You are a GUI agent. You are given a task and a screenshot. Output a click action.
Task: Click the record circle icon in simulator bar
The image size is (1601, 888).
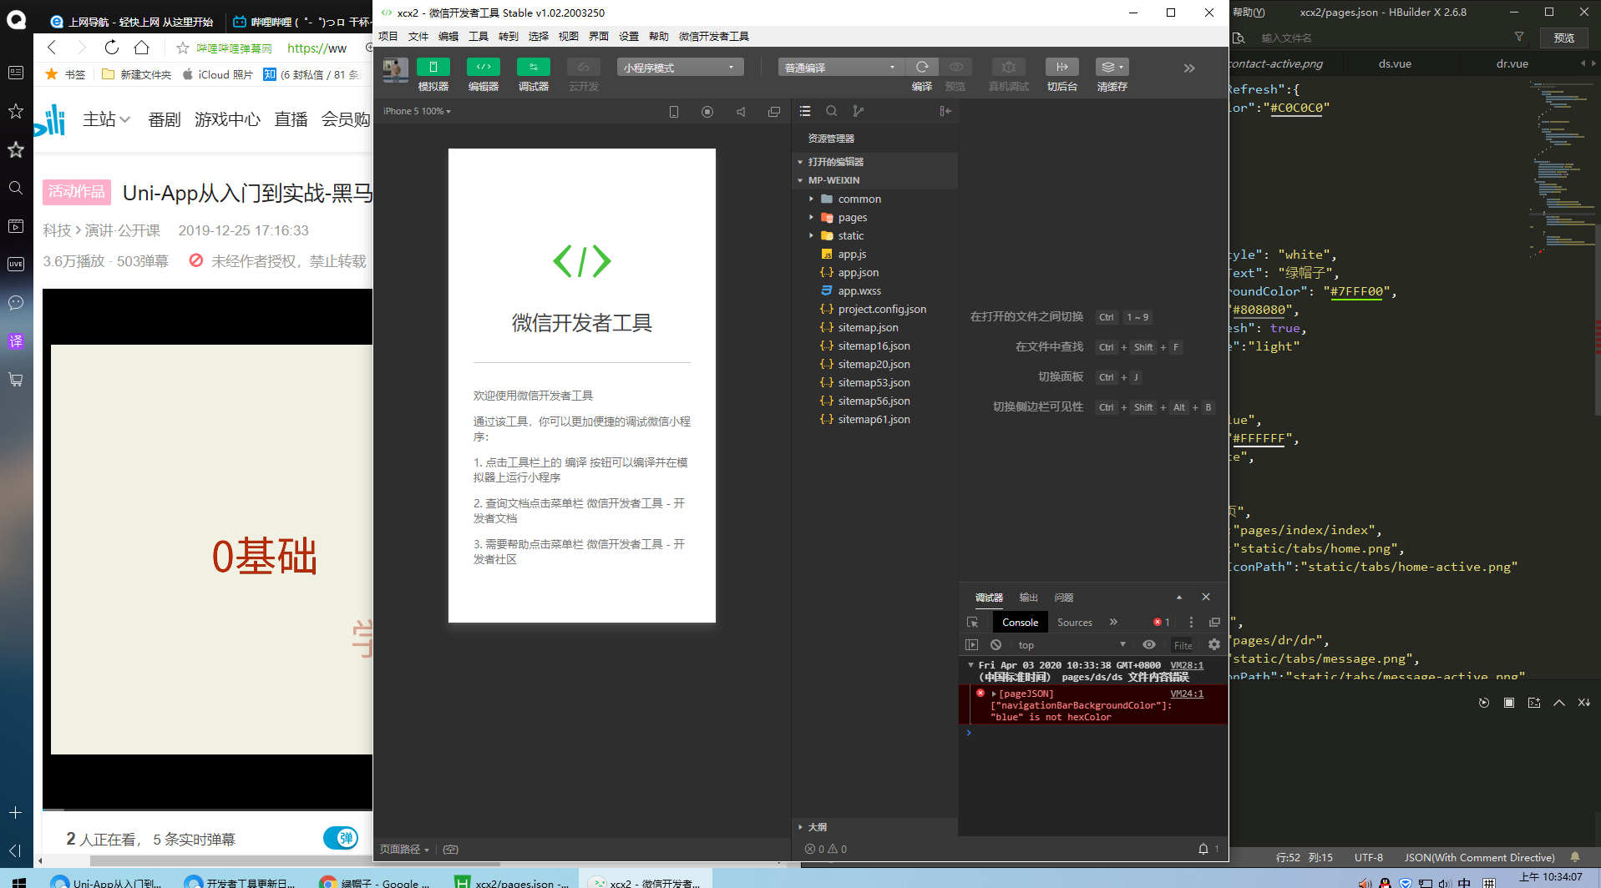707,112
